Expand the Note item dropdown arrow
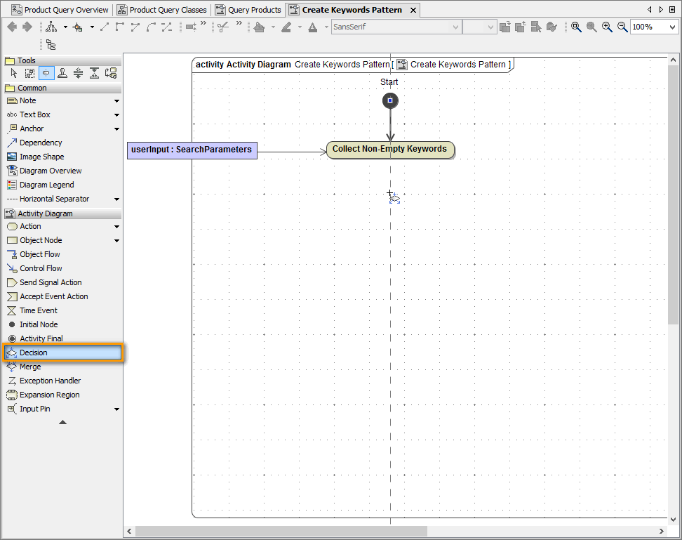This screenshot has height=540, width=682. [116, 101]
